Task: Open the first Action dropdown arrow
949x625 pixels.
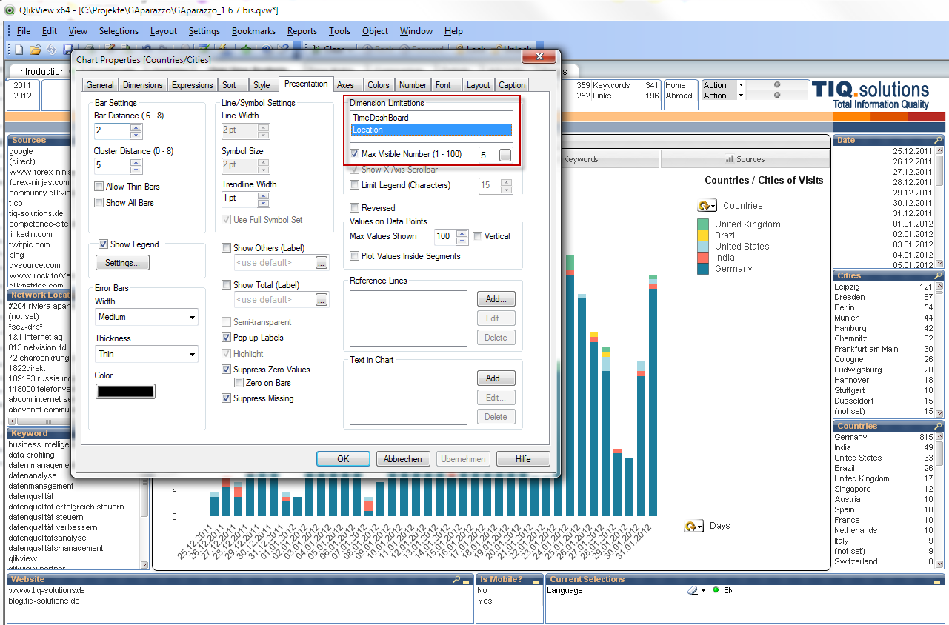Action: click(741, 85)
